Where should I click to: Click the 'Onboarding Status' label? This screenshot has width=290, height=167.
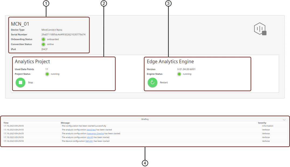[22, 39]
